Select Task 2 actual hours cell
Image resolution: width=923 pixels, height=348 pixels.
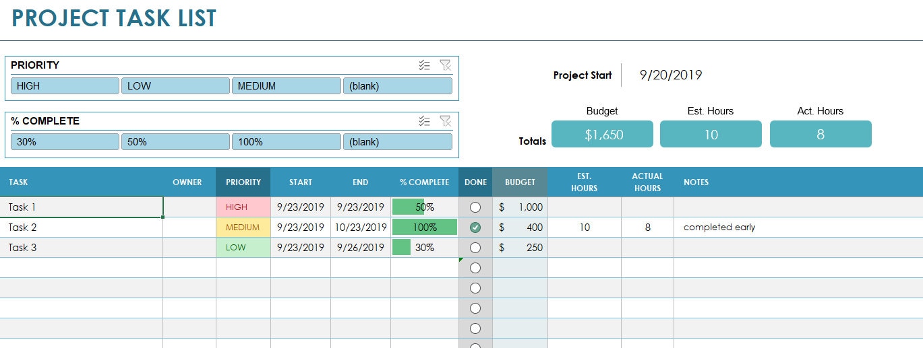click(x=647, y=228)
